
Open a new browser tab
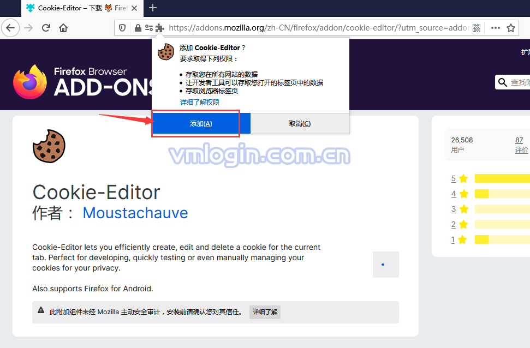click(x=153, y=8)
